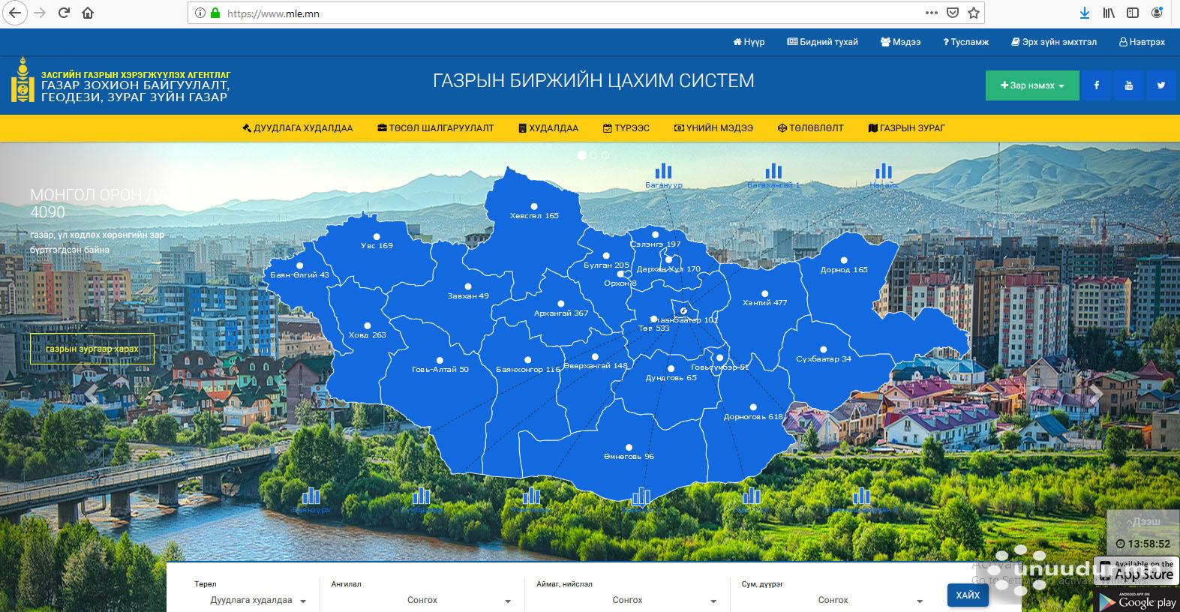The image size is (1180, 612).
Task: Open the ТҮРЭЭС menu item
Action: 626,128
